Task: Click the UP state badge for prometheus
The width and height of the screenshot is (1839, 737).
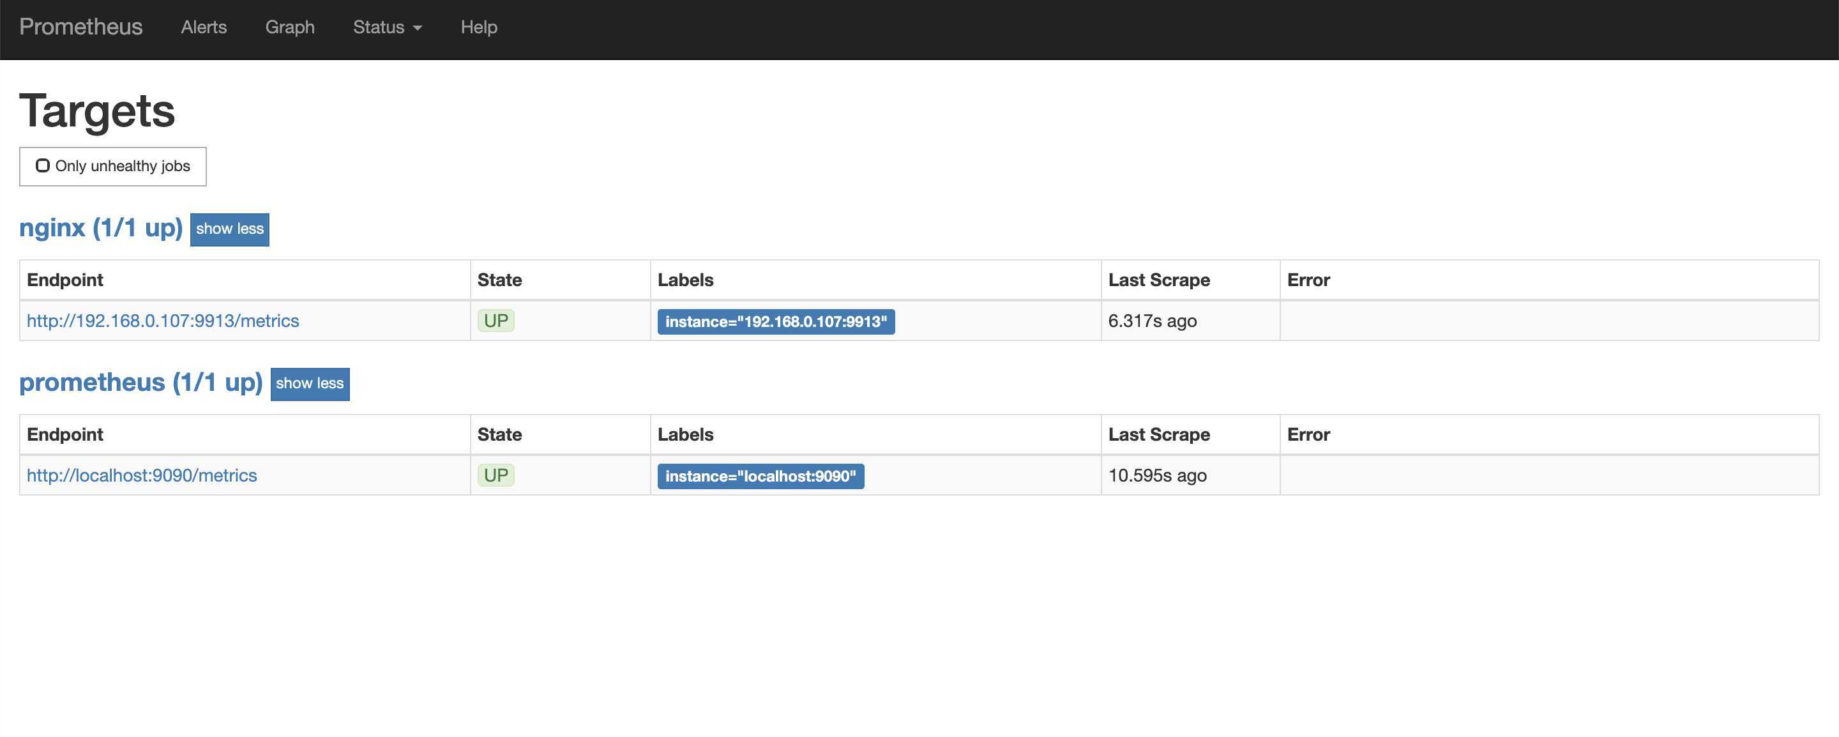Action: click(496, 476)
